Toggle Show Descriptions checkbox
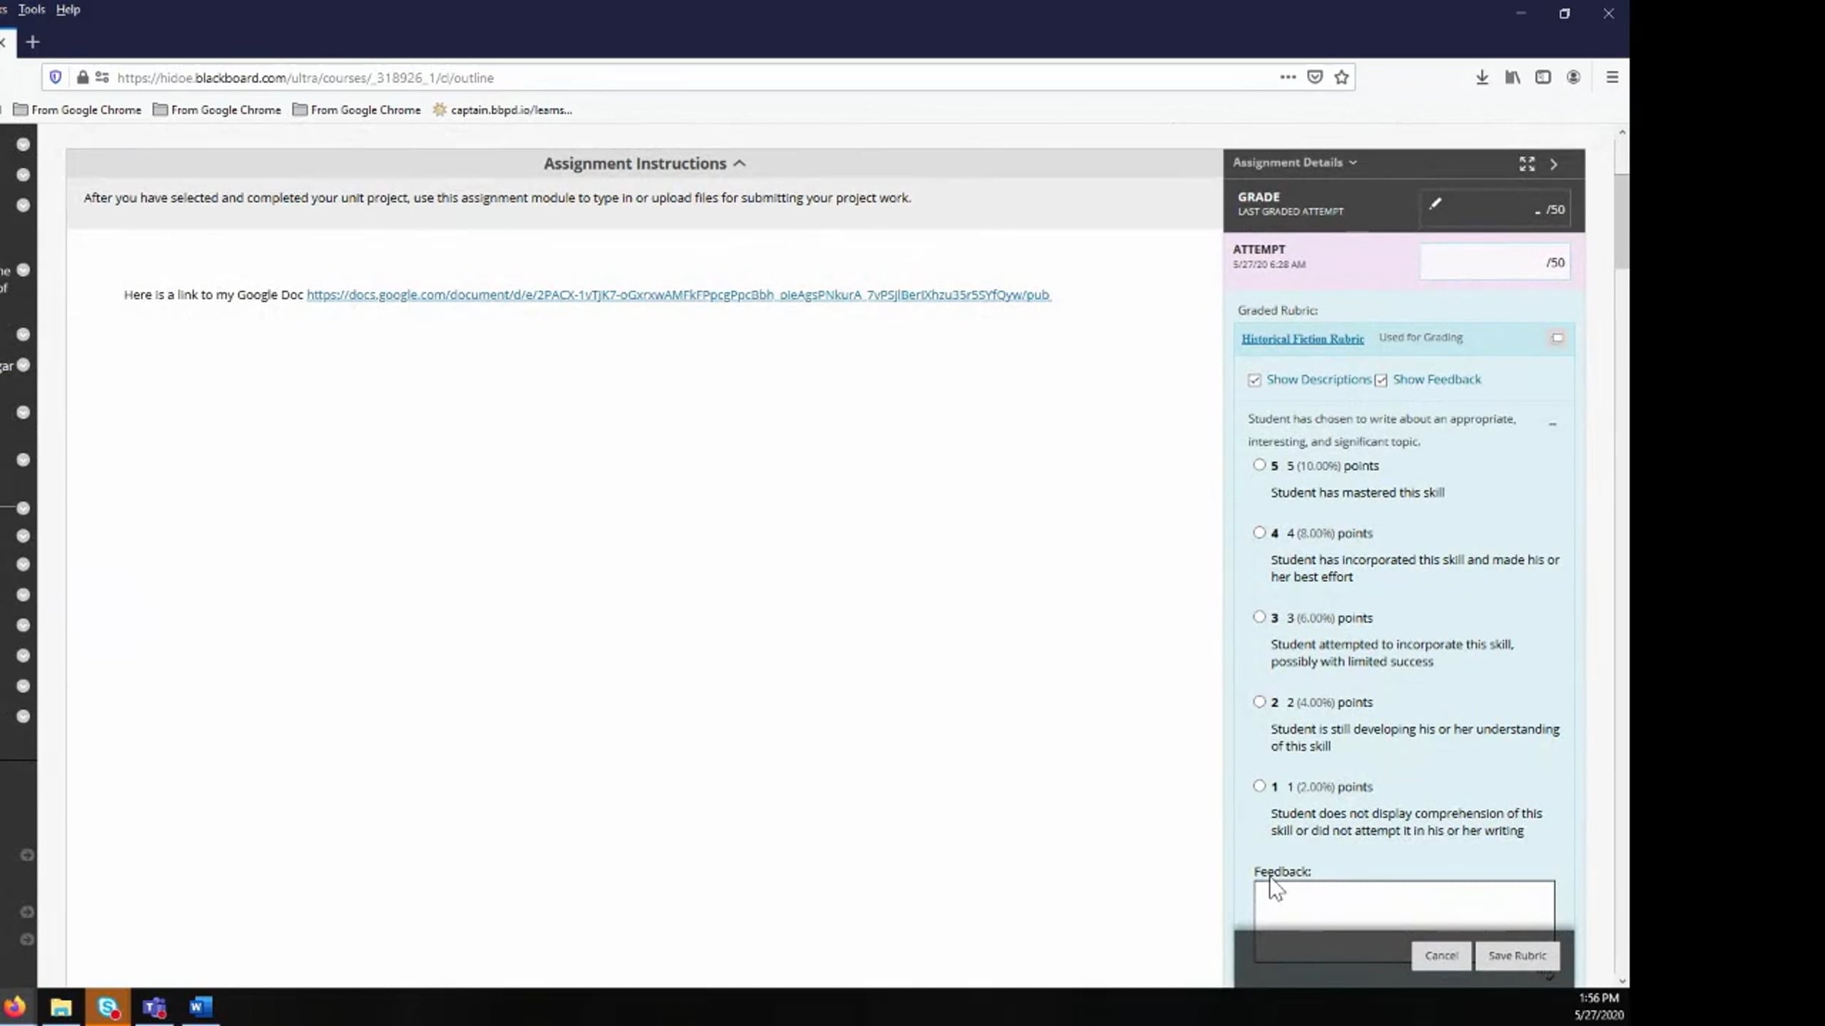Screen dimensions: 1825x1026 [1255, 380]
